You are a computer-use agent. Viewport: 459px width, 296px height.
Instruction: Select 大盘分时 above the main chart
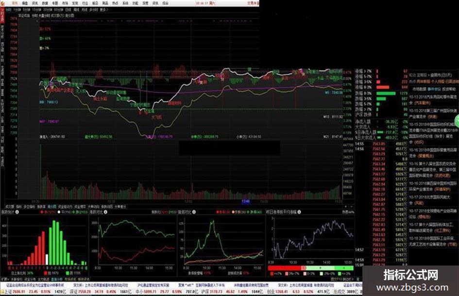click(x=44, y=16)
